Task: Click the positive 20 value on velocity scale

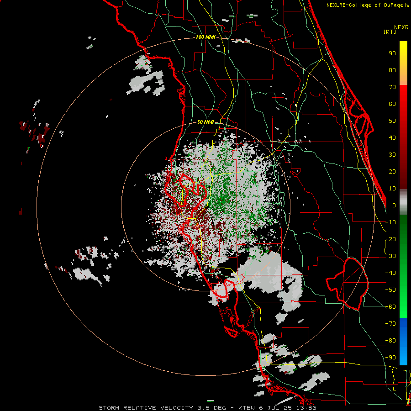Action: 392,171
